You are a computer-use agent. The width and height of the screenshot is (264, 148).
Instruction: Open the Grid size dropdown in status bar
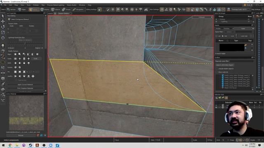coord(225,140)
